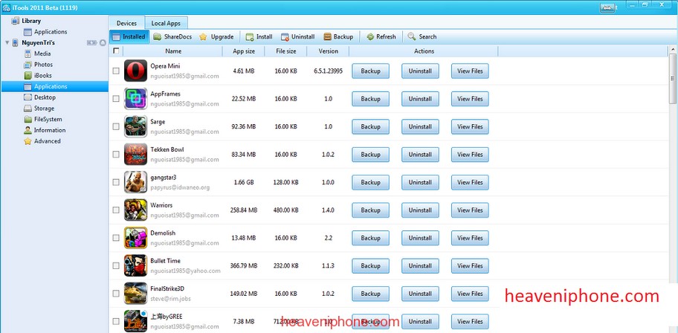Viewport: 678px width, 333px height.
Task: Open Search in the toolbar
Action: point(422,36)
